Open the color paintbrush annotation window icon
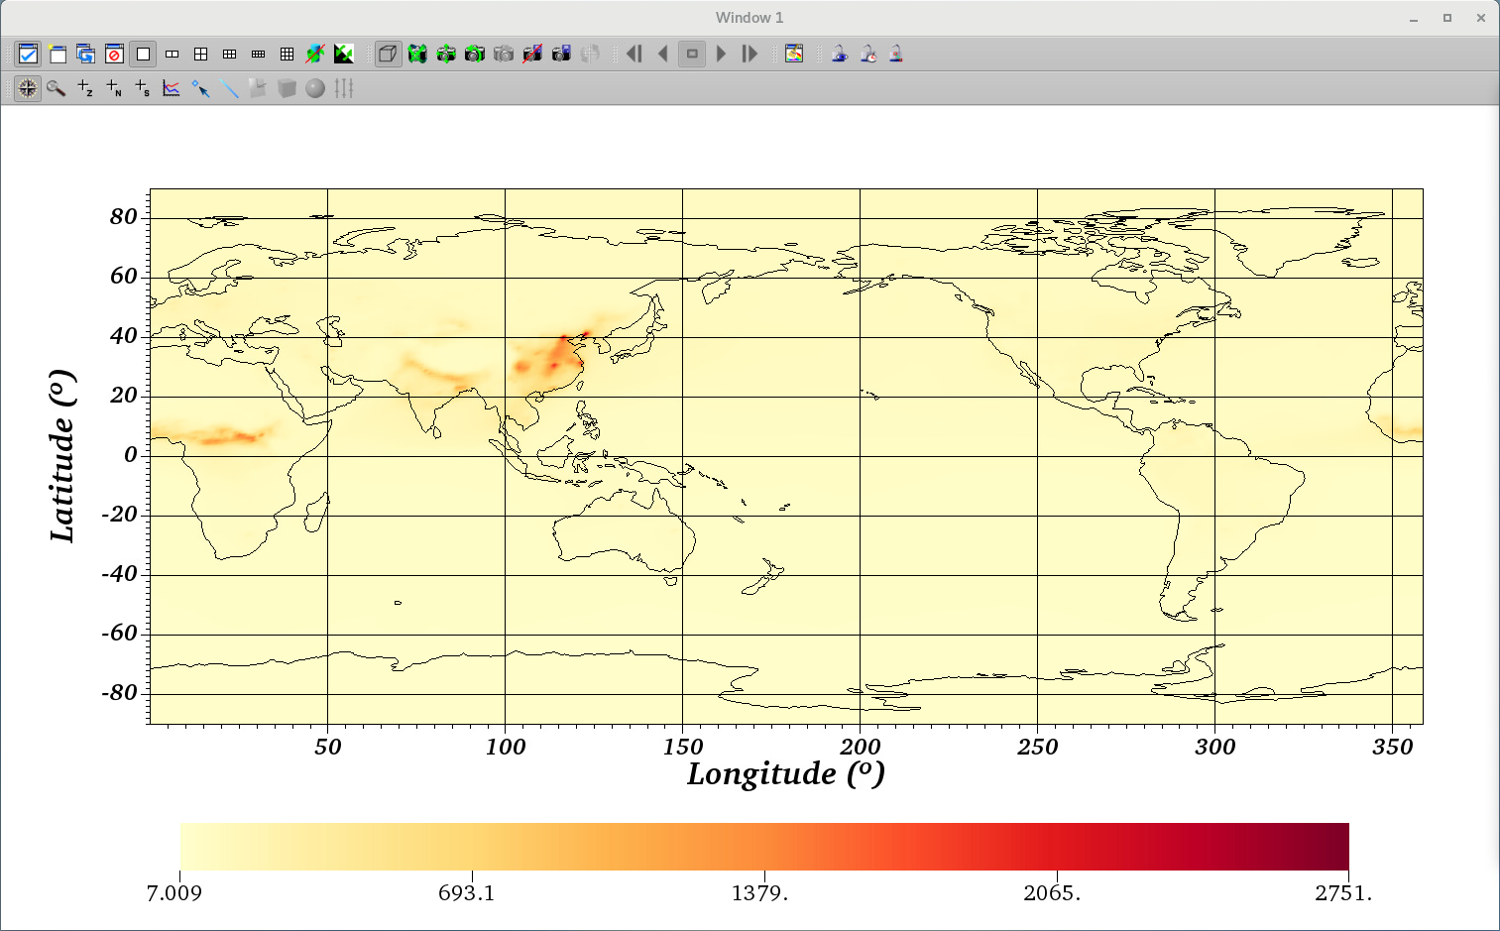The image size is (1500, 931). (794, 54)
